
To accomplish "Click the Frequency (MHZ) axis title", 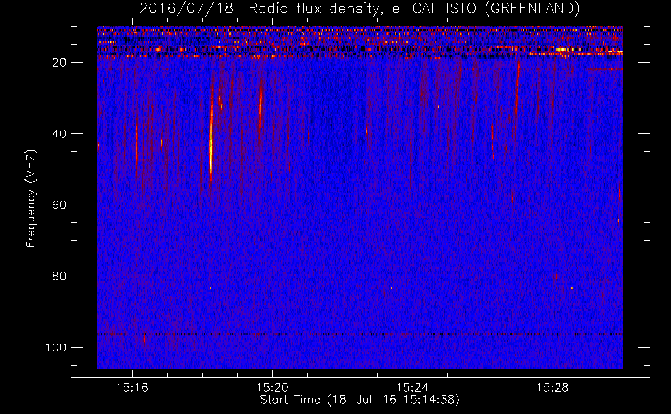I will coord(31,199).
